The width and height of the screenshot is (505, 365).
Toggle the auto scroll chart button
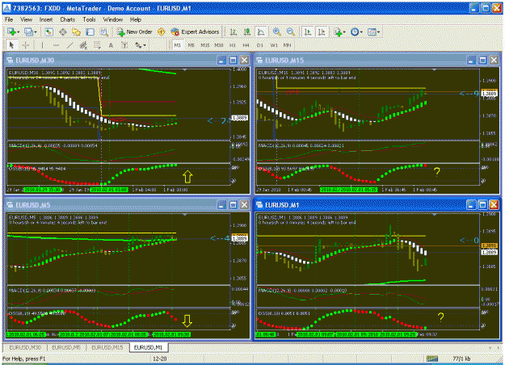tap(308, 31)
